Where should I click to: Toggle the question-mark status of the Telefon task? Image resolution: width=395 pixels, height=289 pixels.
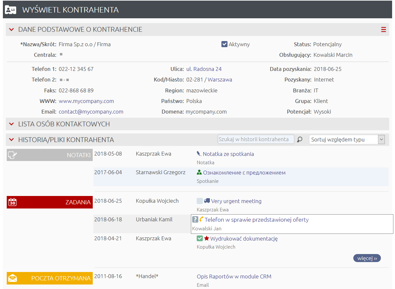pos(195,219)
